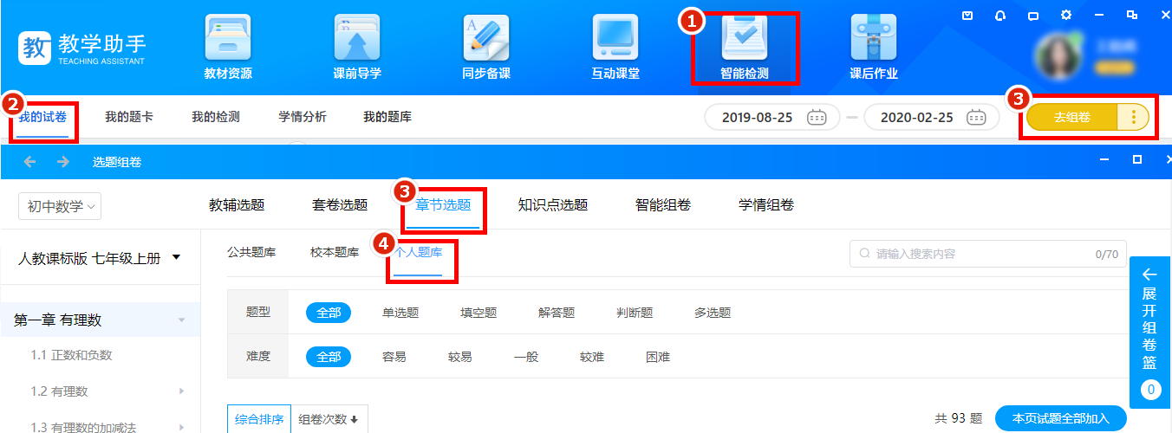This screenshot has width=1172, height=433.
Task: Open the 互动课堂 module icon
Action: [x=615, y=39]
